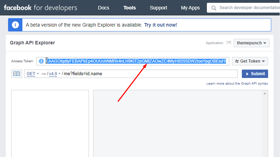Open the book documentation icon
The image size is (280, 157).
coord(16,74)
